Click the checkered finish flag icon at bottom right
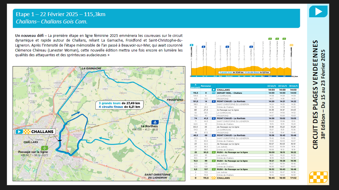 (x=318, y=177)
